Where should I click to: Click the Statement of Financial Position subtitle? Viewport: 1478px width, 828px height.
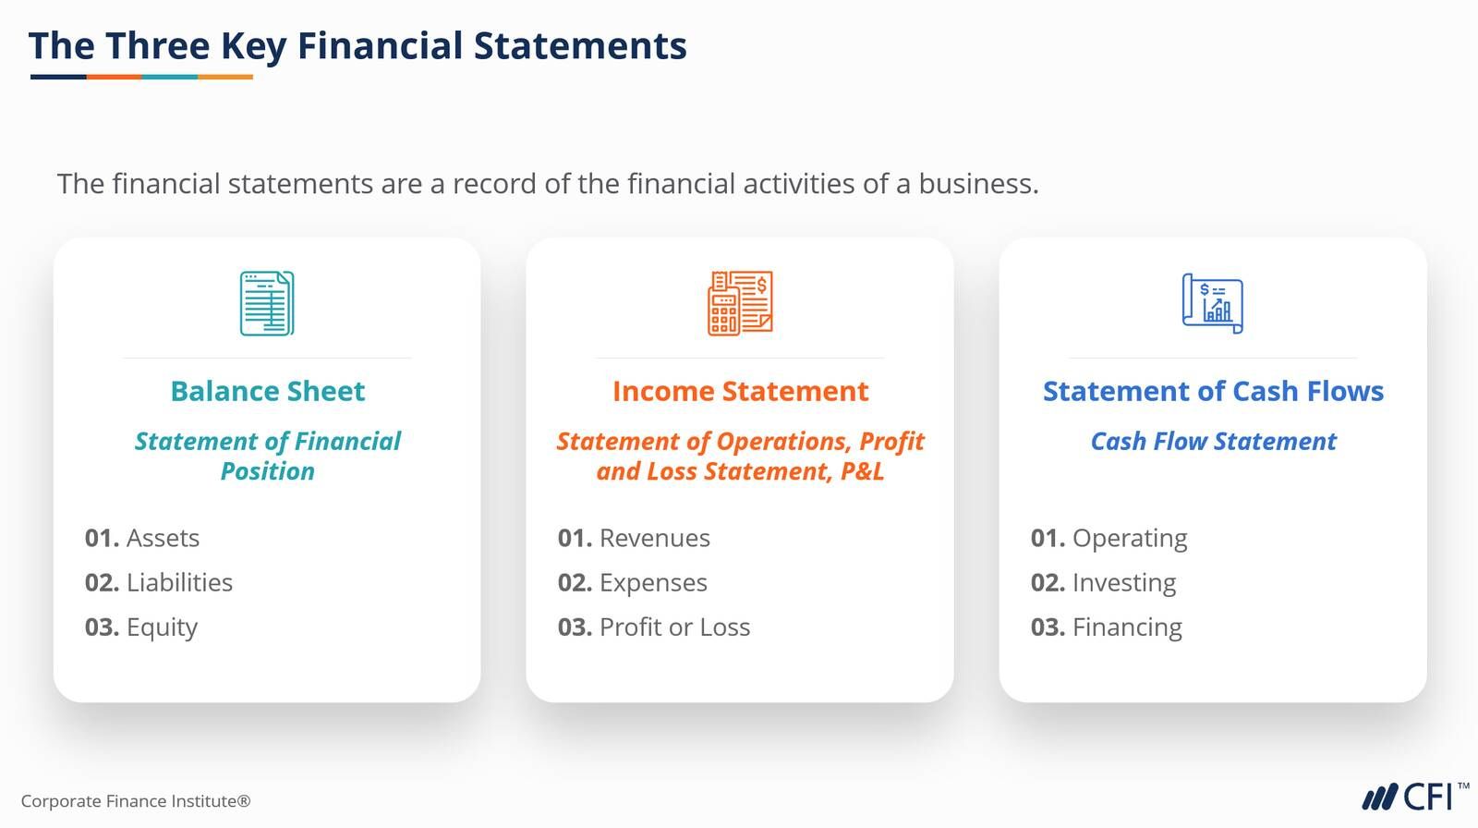click(268, 456)
